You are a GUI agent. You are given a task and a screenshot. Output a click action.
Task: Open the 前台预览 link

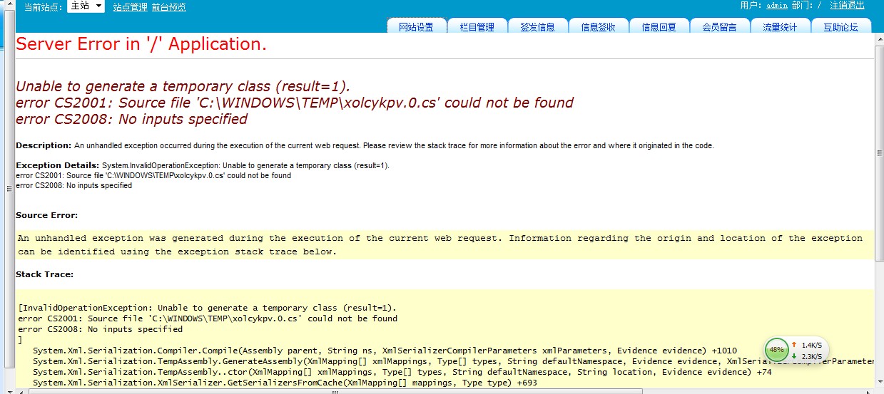169,7
